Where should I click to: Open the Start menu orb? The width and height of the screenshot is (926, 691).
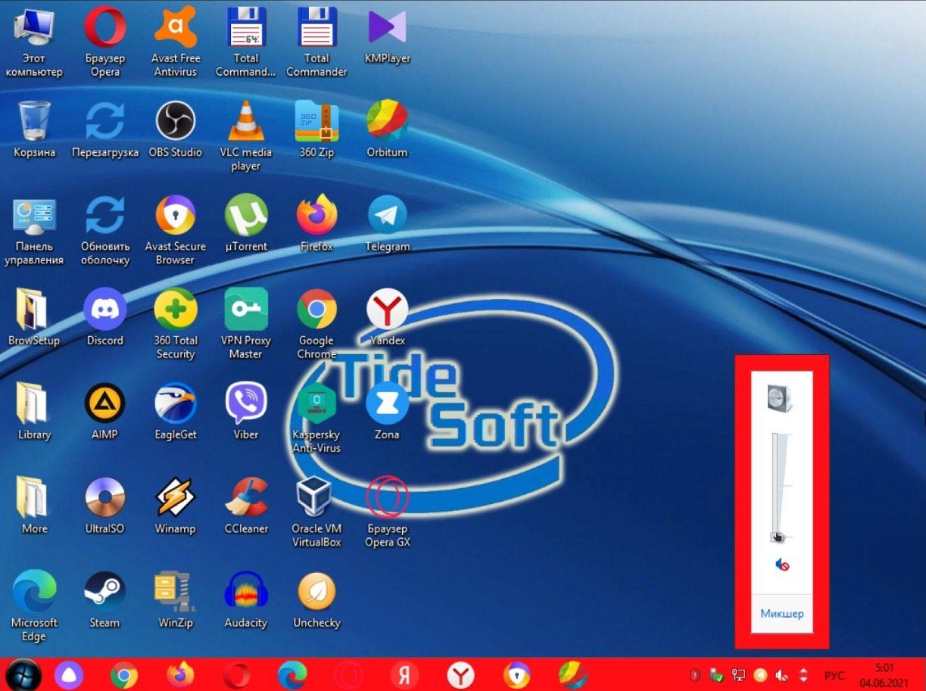point(23,674)
